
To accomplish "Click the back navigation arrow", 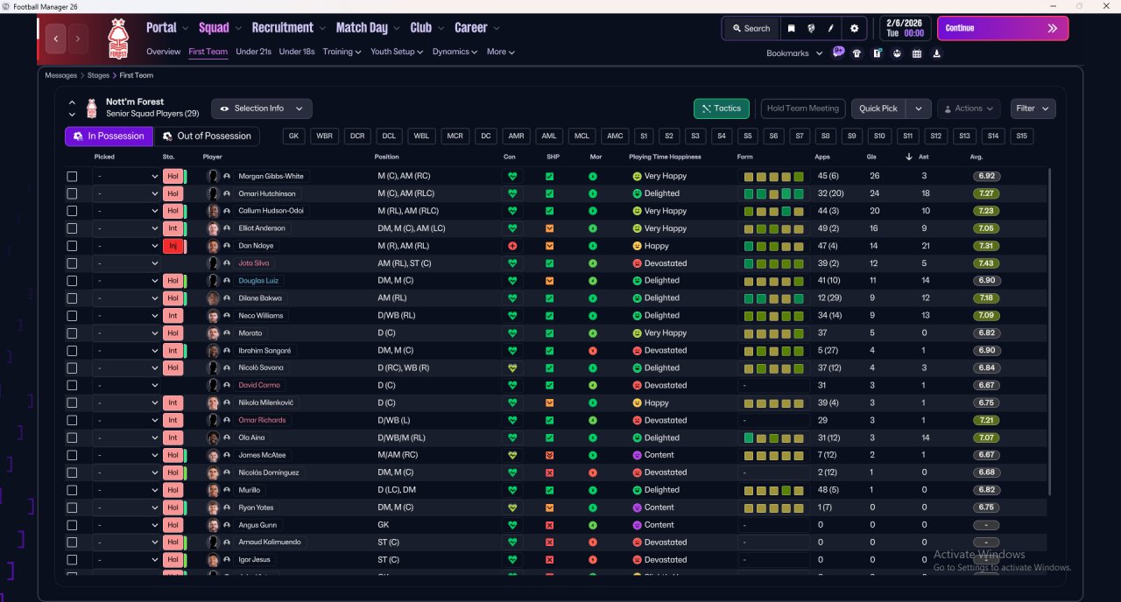I will (x=56, y=38).
